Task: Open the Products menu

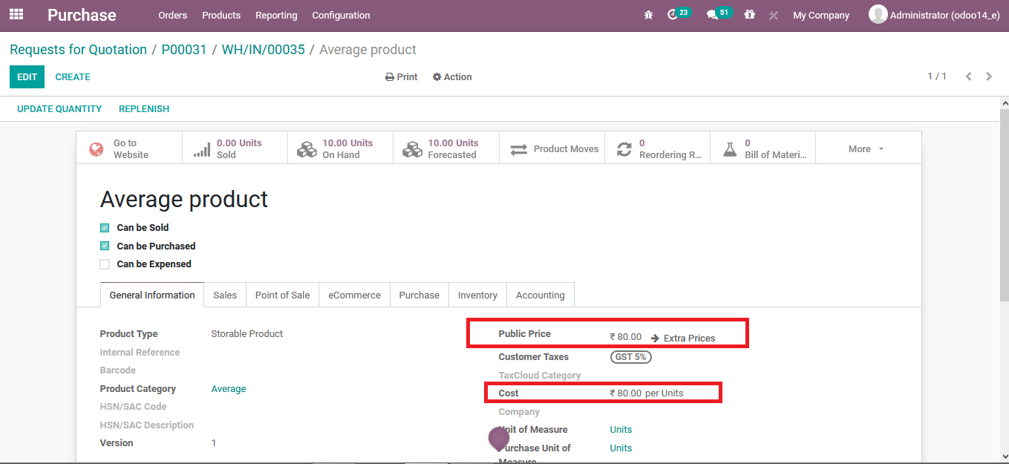Action: (221, 15)
